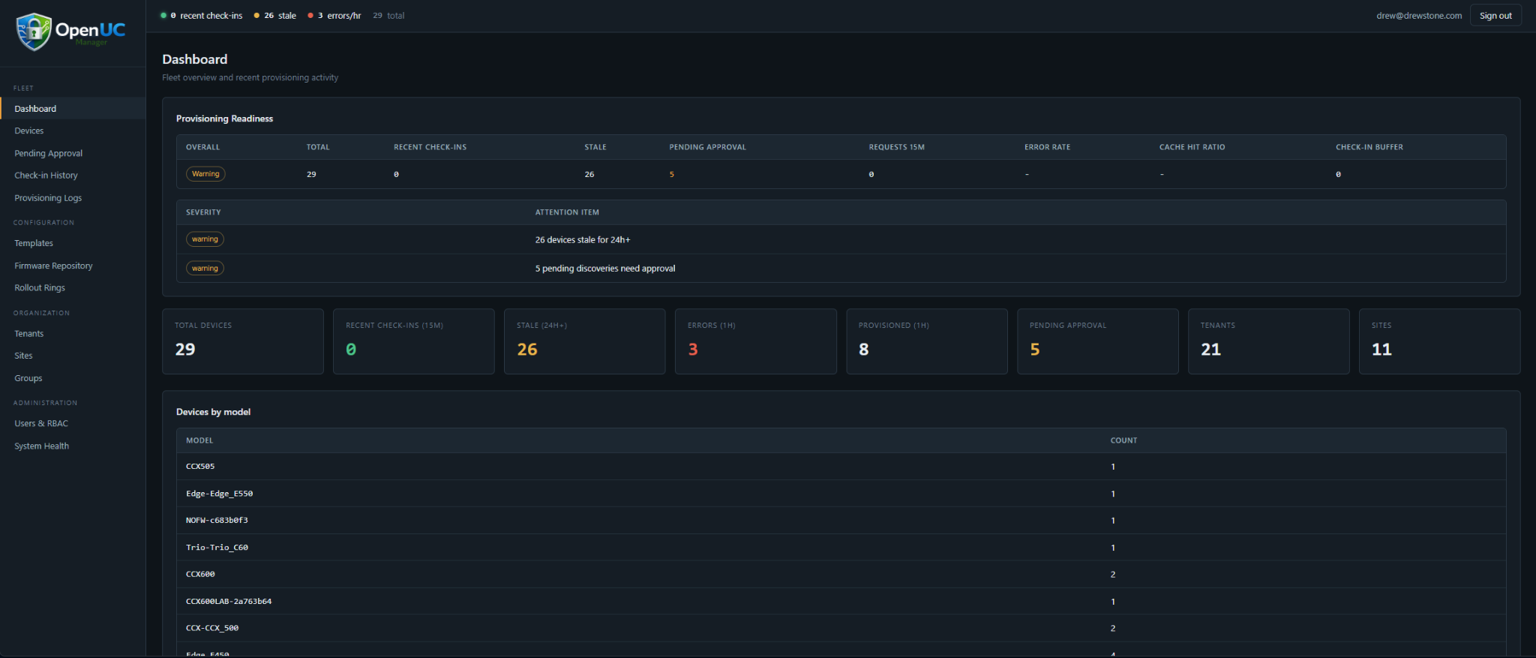Click the Recent Check-ins (15M) card
The width and height of the screenshot is (1536, 658).
pyautogui.click(x=414, y=341)
